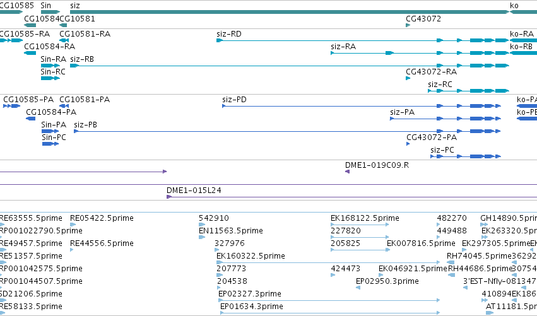Select the CG43072 gene label
The image size is (537, 316).
(x=423, y=19)
